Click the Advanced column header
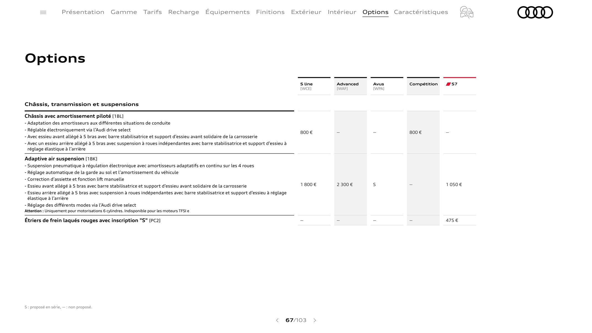 [x=350, y=86]
